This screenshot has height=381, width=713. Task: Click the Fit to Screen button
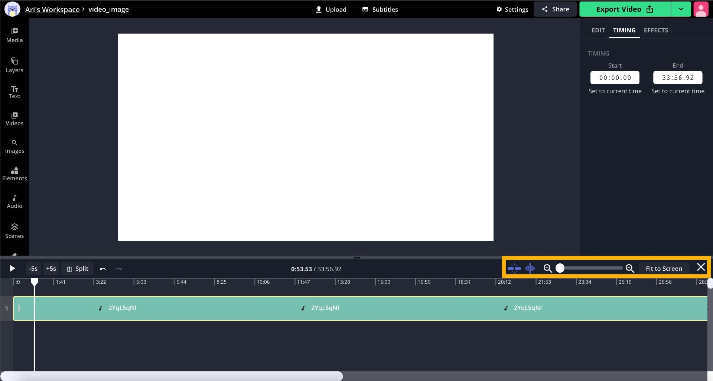tap(664, 268)
